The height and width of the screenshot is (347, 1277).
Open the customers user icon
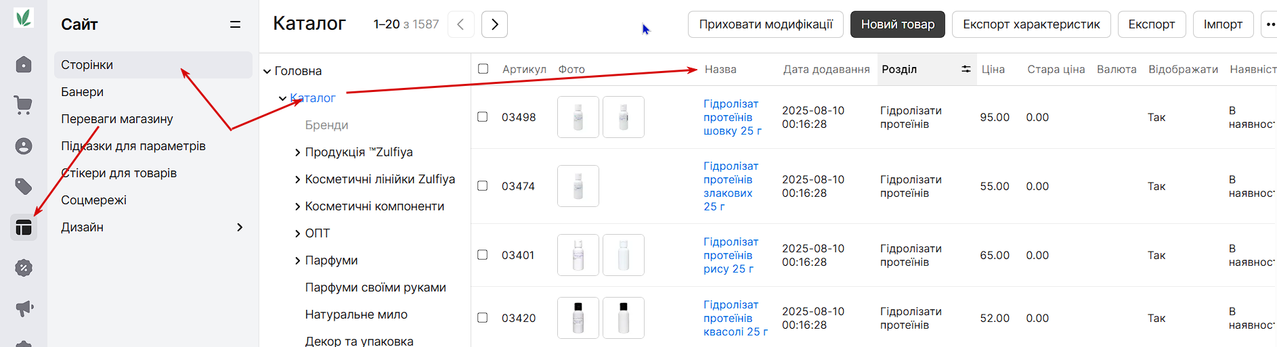(24, 146)
